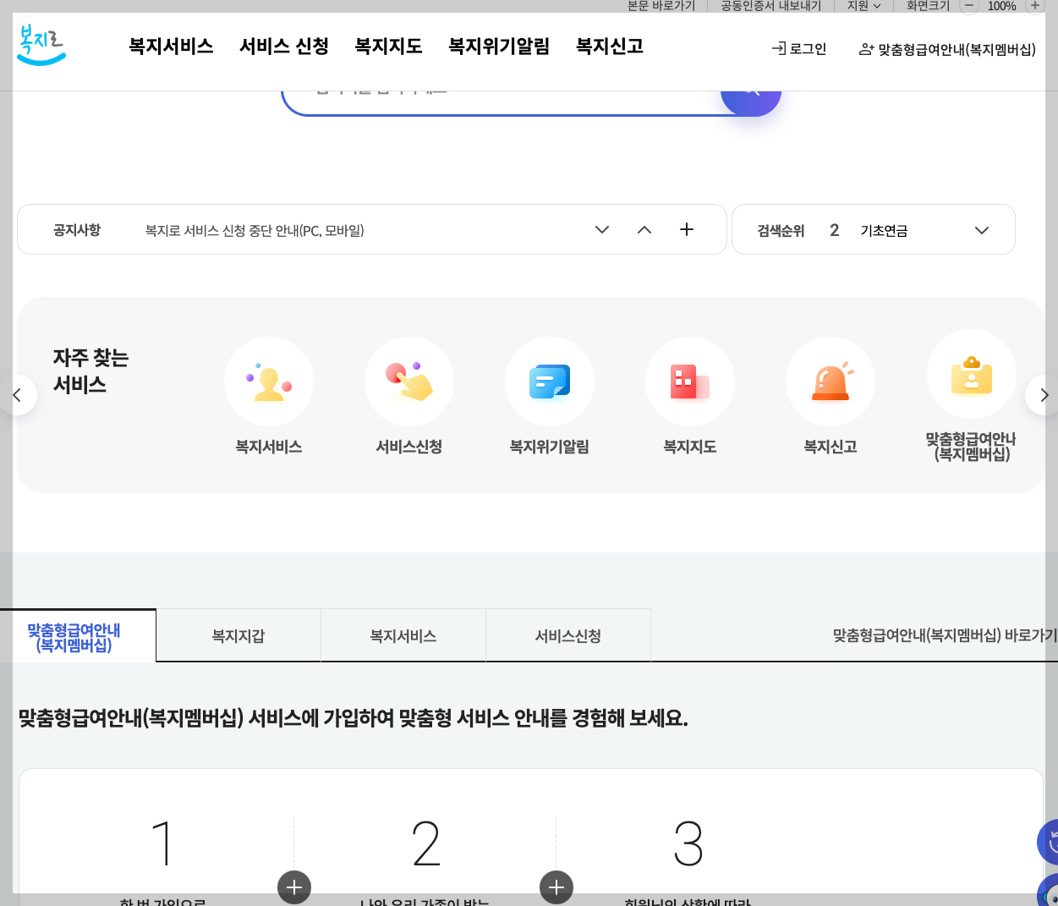Click the 로그인 link

798,49
